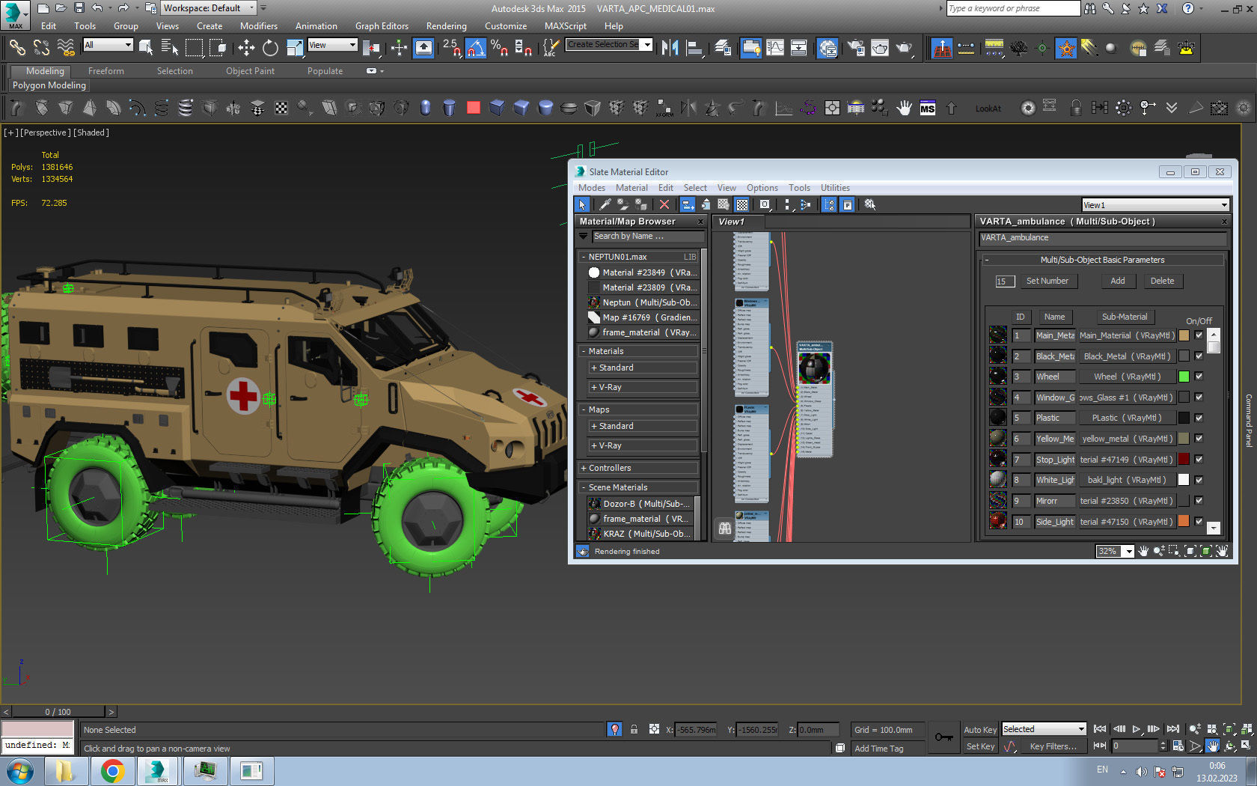The image size is (1257, 786).
Task: Click the Rendered Frame Window teapot icon
Action: pos(880,48)
